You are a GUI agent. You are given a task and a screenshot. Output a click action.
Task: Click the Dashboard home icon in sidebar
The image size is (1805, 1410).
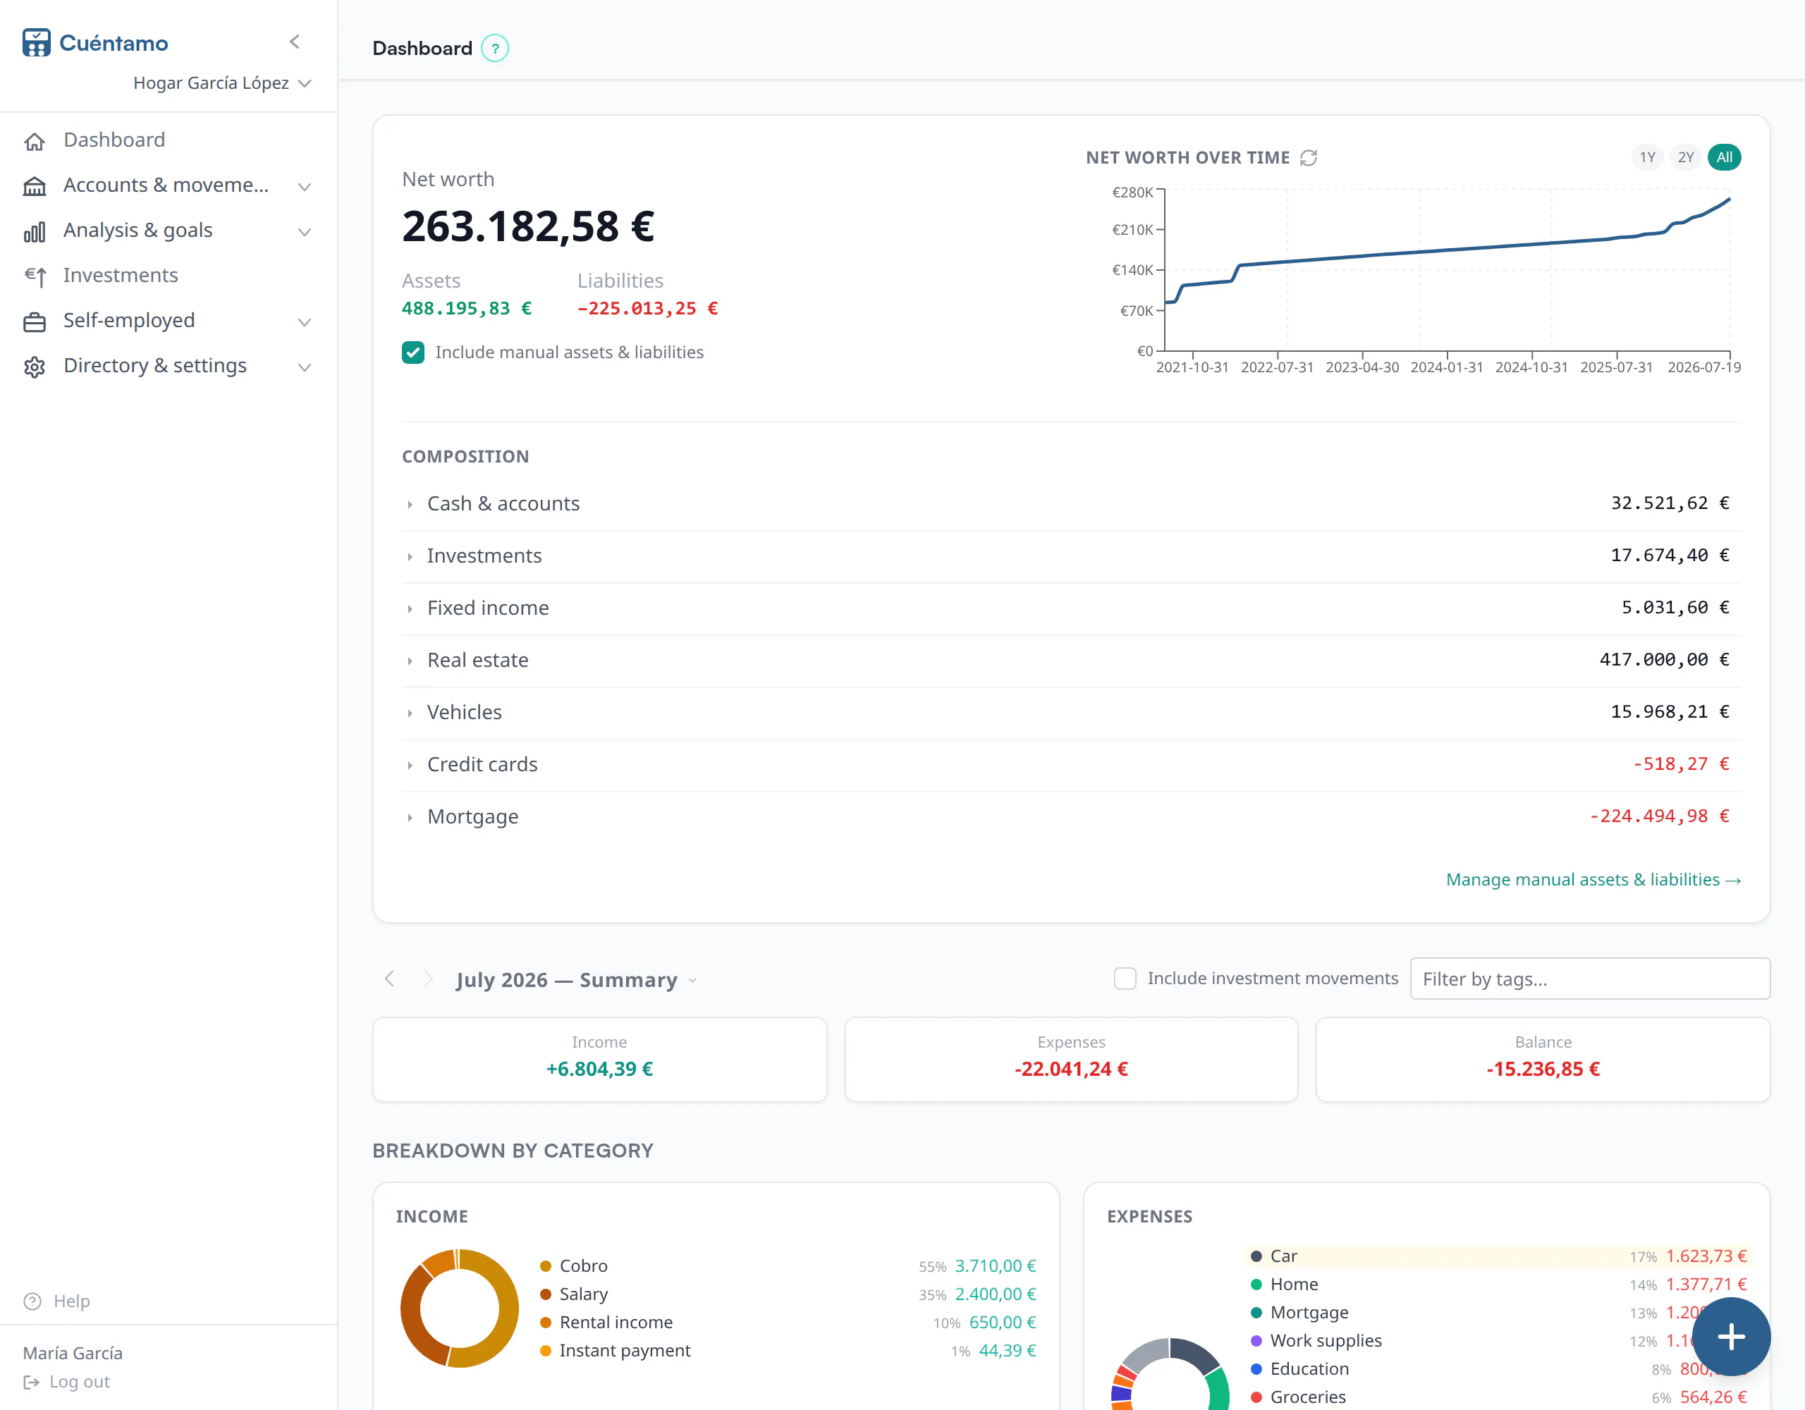[x=35, y=141]
